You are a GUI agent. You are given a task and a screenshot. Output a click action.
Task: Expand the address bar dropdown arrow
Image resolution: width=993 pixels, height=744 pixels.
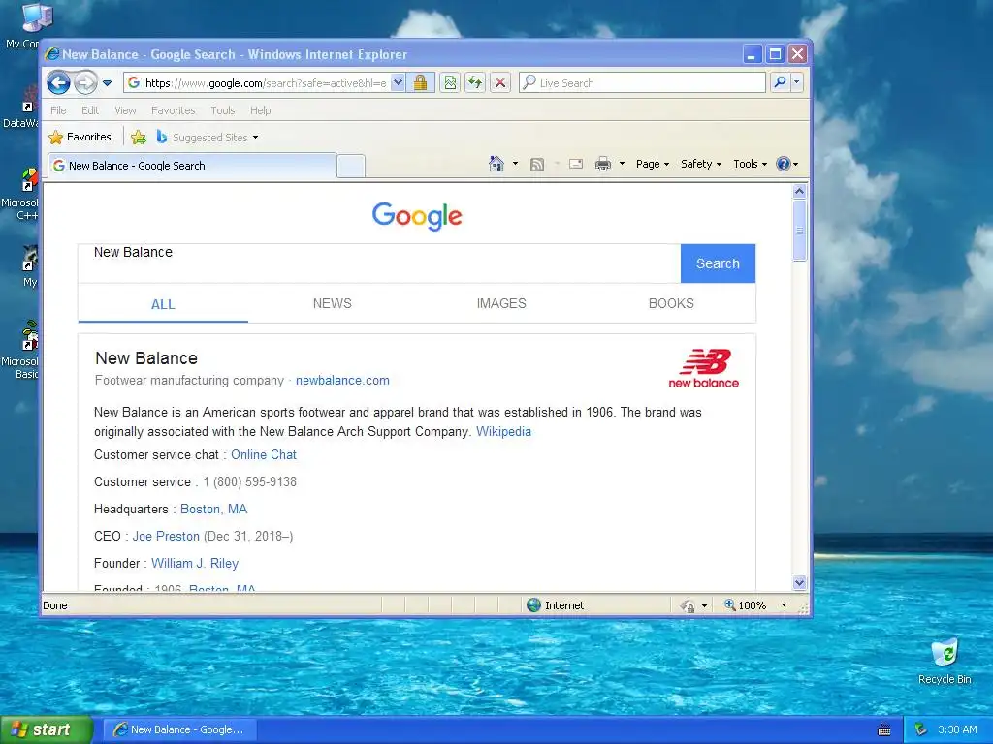tap(398, 83)
